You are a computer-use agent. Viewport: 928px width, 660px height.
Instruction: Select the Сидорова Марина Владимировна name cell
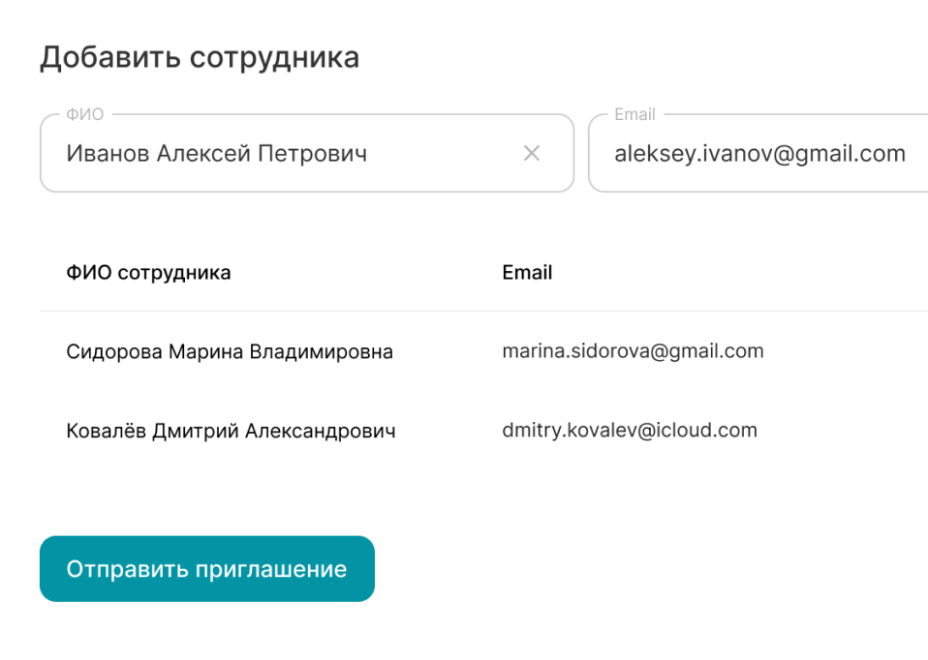230,351
